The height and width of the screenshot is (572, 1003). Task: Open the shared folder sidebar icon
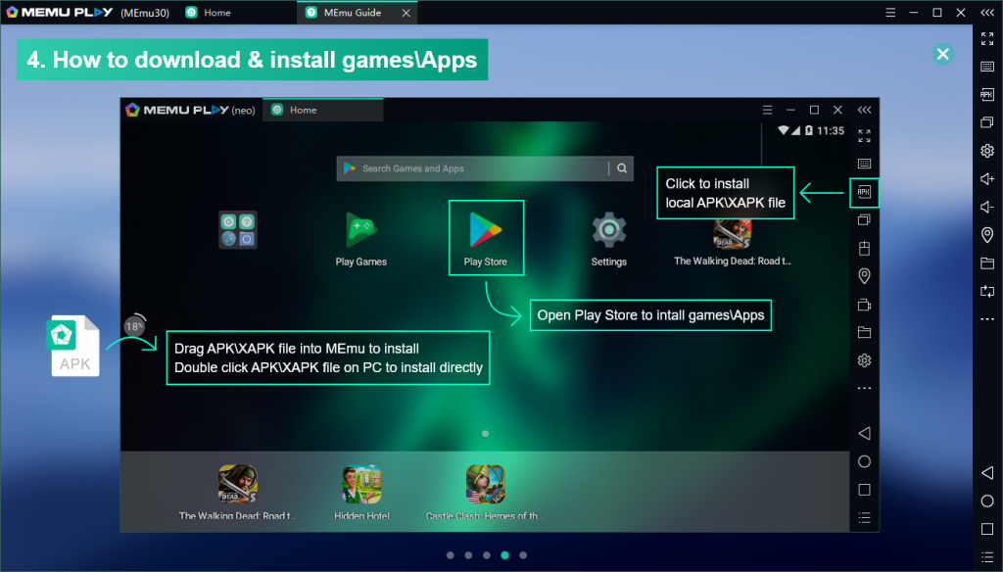click(987, 262)
